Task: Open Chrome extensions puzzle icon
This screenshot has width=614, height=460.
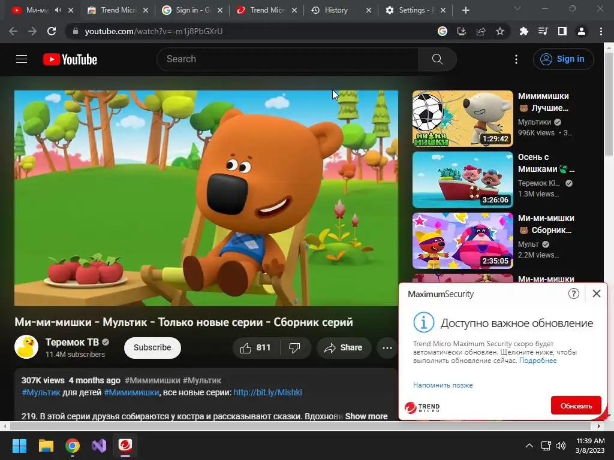Action: pos(523,31)
